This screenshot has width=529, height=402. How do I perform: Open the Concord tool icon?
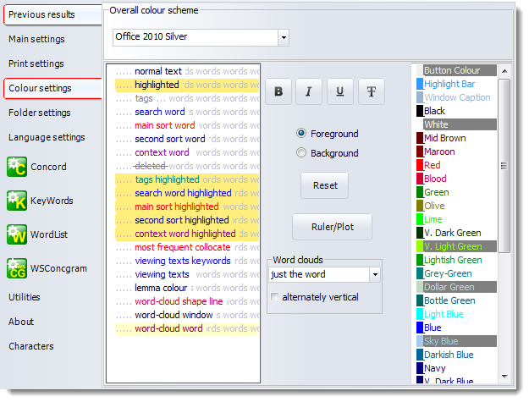tap(18, 168)
